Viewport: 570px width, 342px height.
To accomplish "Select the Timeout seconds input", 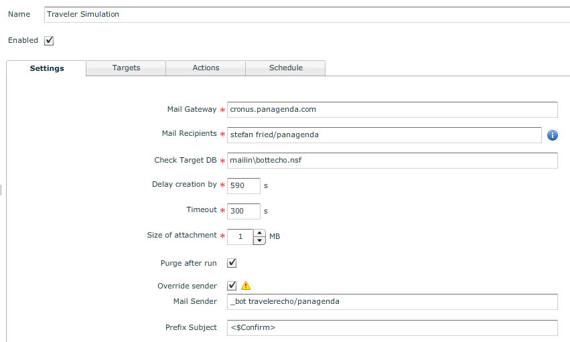I will pyautogui.click(x=243, y=211).
